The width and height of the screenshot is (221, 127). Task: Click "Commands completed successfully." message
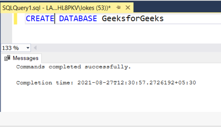click(x=73, y=67)
